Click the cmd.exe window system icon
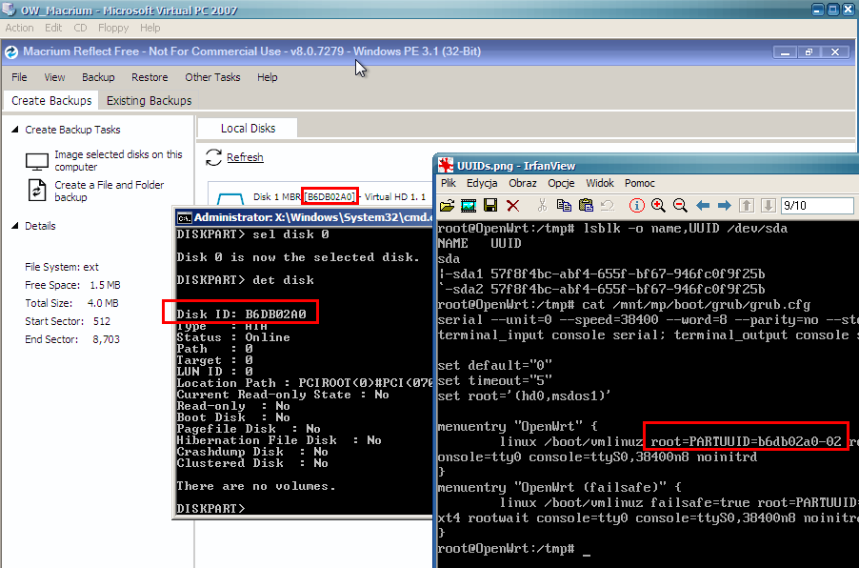 click(x=185, y=217)
